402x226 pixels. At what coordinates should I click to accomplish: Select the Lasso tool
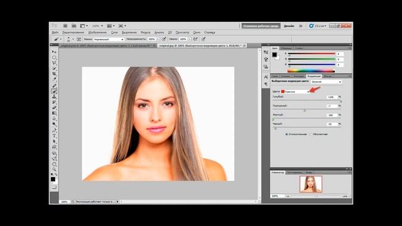[54, 63]
